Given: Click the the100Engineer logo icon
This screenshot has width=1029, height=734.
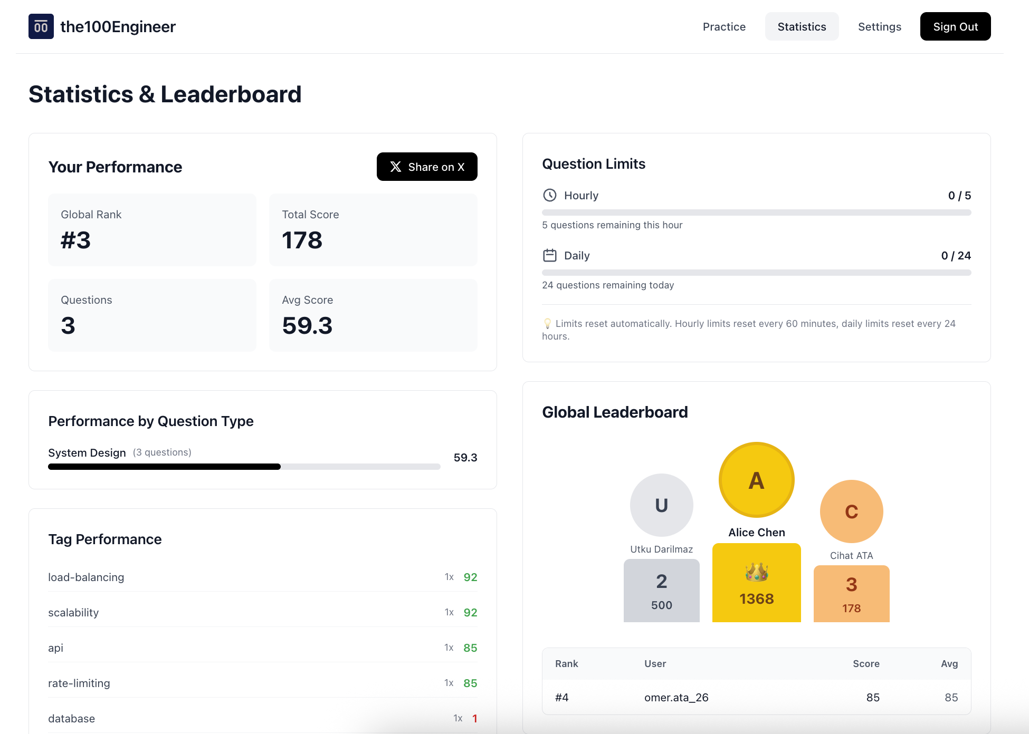Looking at the screenshot, I should [x=41, y=26].
